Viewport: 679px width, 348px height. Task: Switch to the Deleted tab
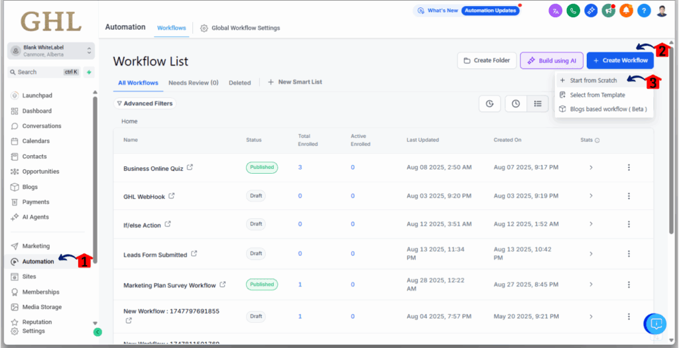click(240, 83)
